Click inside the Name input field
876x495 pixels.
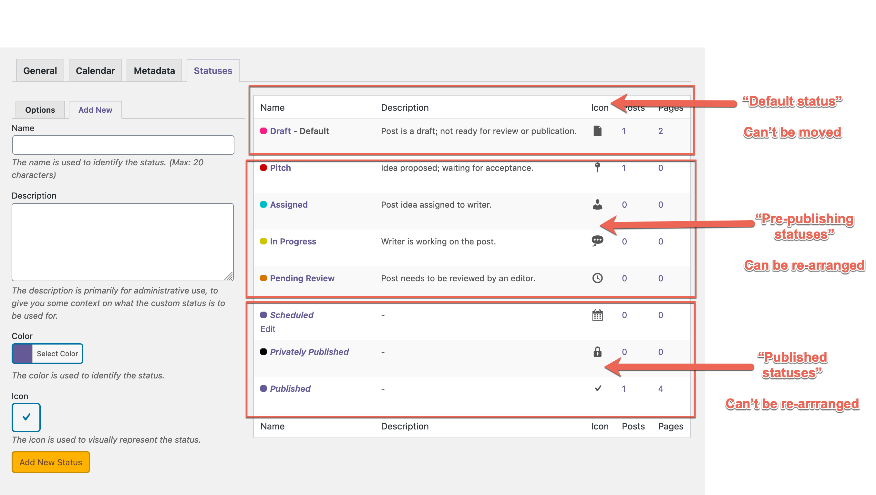click(122, 145)
